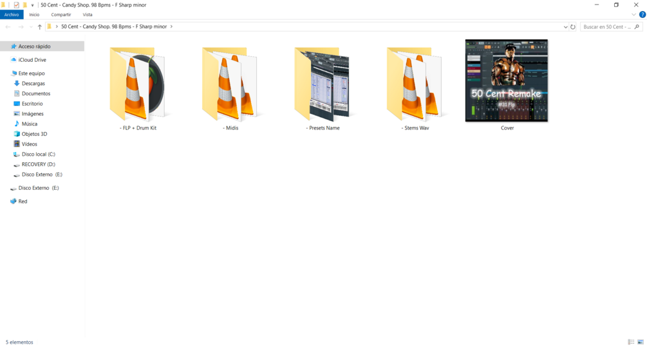Open iCloud Drive in the sidebar
Viewport: 647px width, 347px height.
point(32,60)
